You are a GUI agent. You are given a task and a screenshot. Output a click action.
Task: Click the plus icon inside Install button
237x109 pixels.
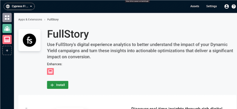(52, 85)
